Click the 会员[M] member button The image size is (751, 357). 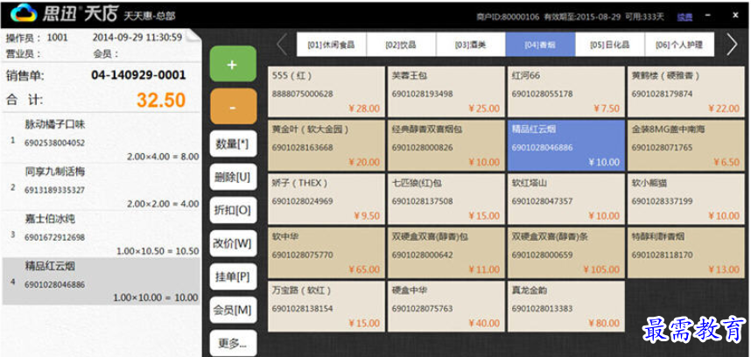coord(233,310)
